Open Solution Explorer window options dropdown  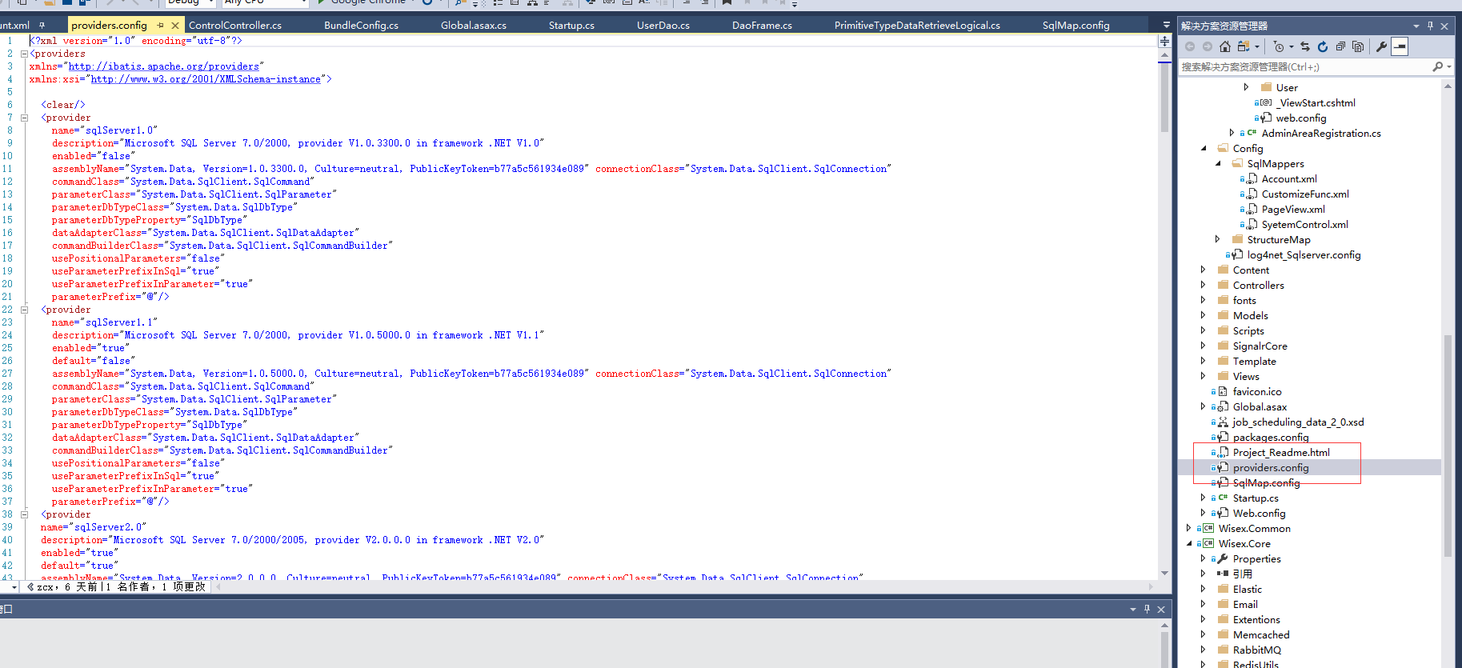[x=1416, y=26]
